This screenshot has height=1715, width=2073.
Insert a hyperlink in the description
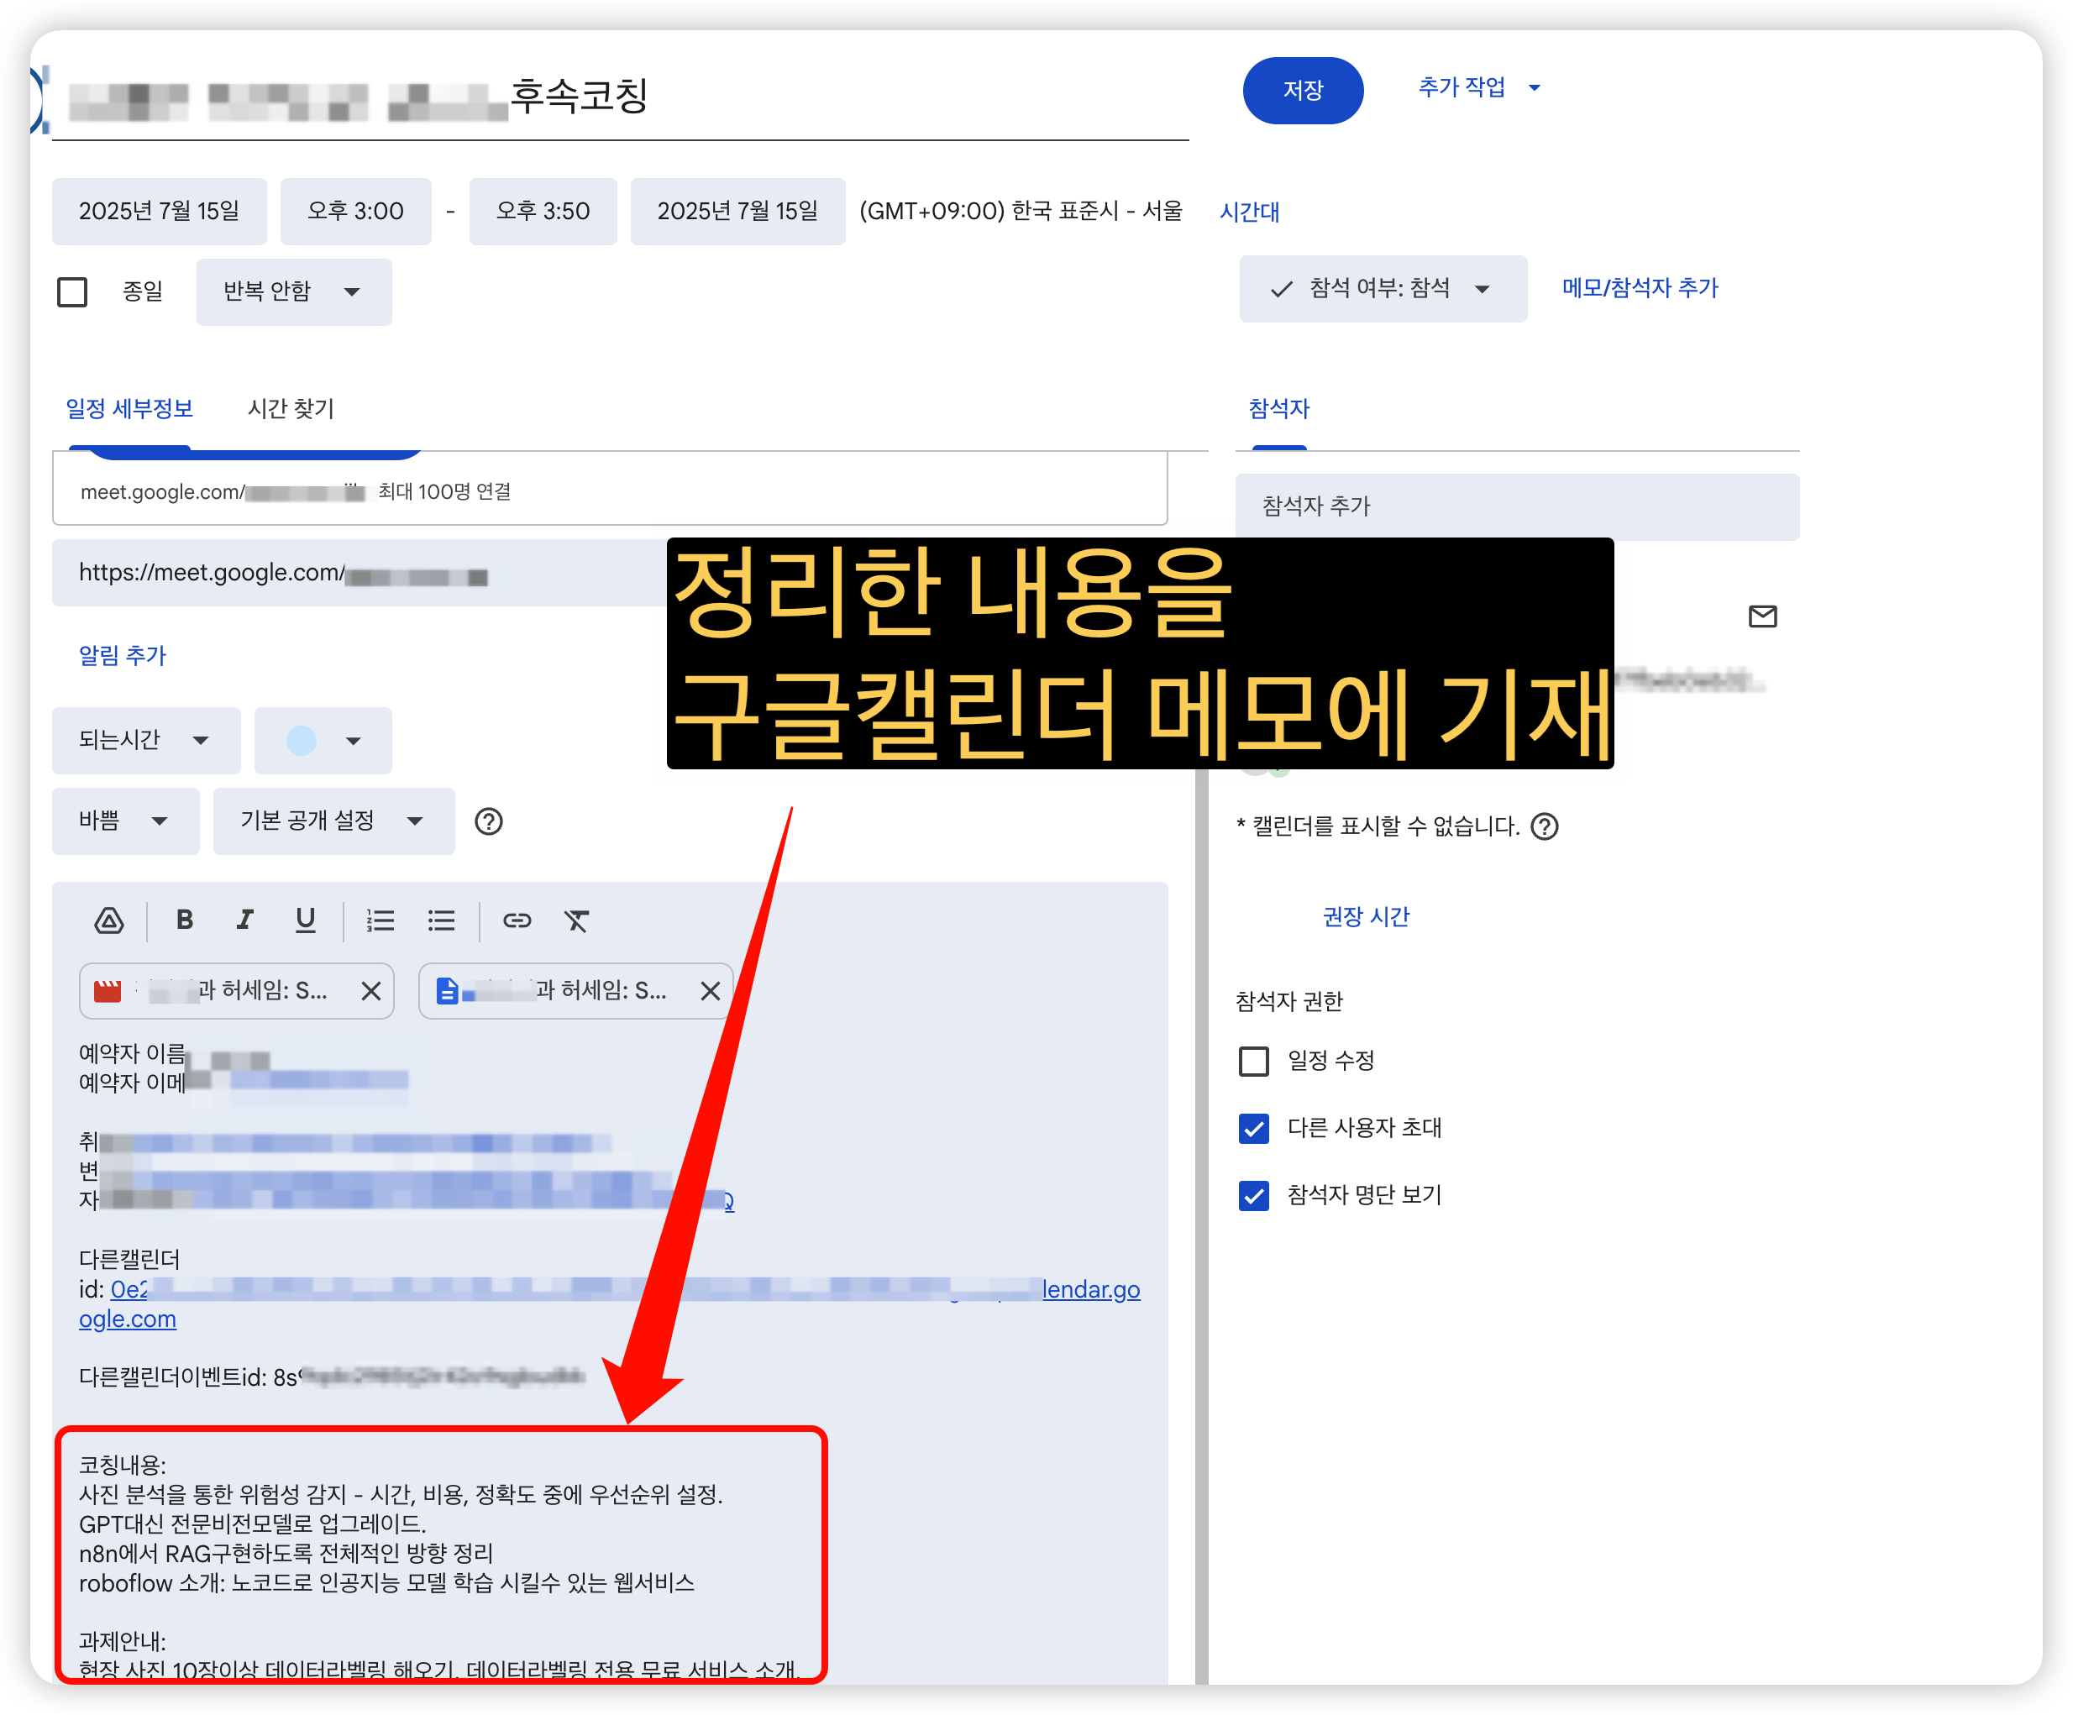[x=517, y=920]
